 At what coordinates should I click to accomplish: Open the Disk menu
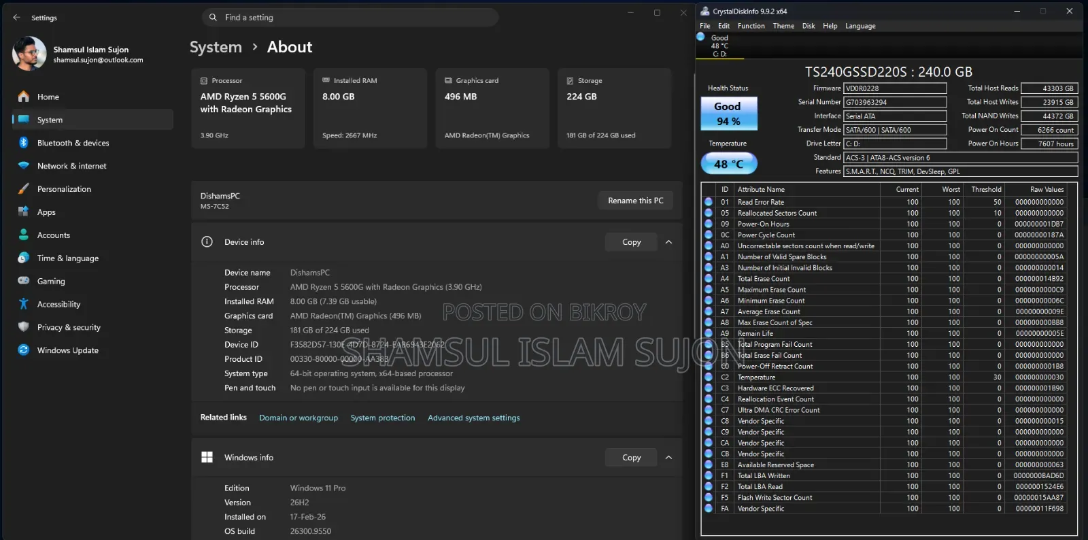tap(809, 26)
